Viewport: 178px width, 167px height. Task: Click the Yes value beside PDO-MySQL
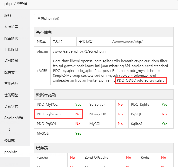(78, 105)
